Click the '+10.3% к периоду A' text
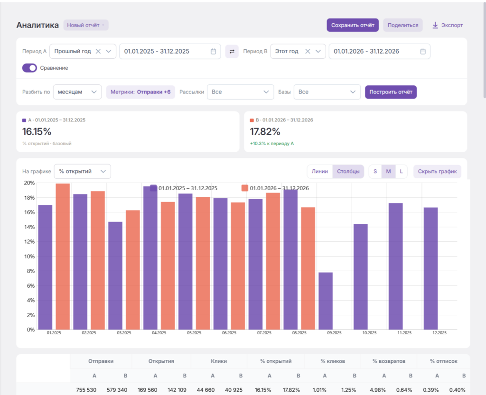 click(272, 143)
